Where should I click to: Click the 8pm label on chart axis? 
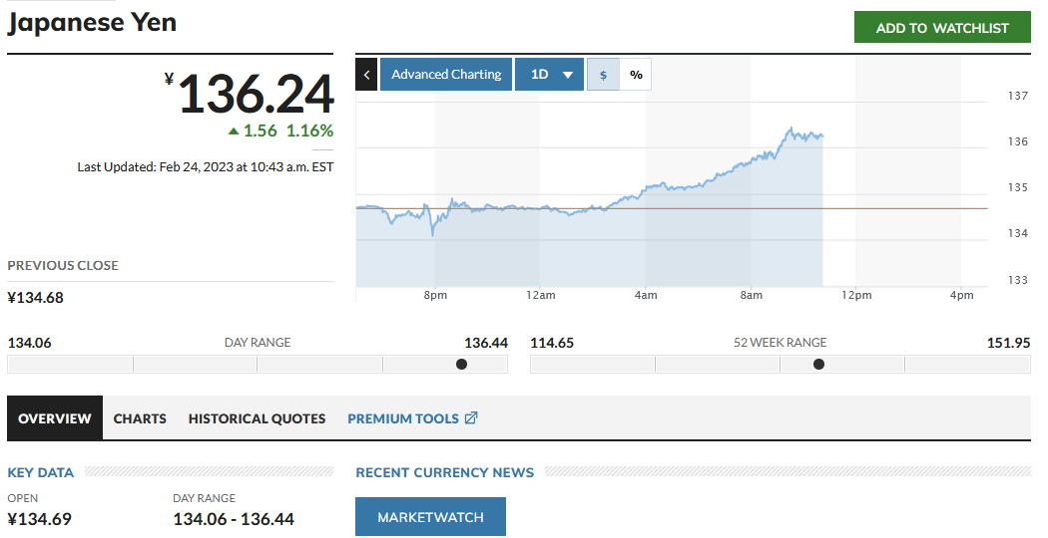pyautogui.click(x=435, y=295)
